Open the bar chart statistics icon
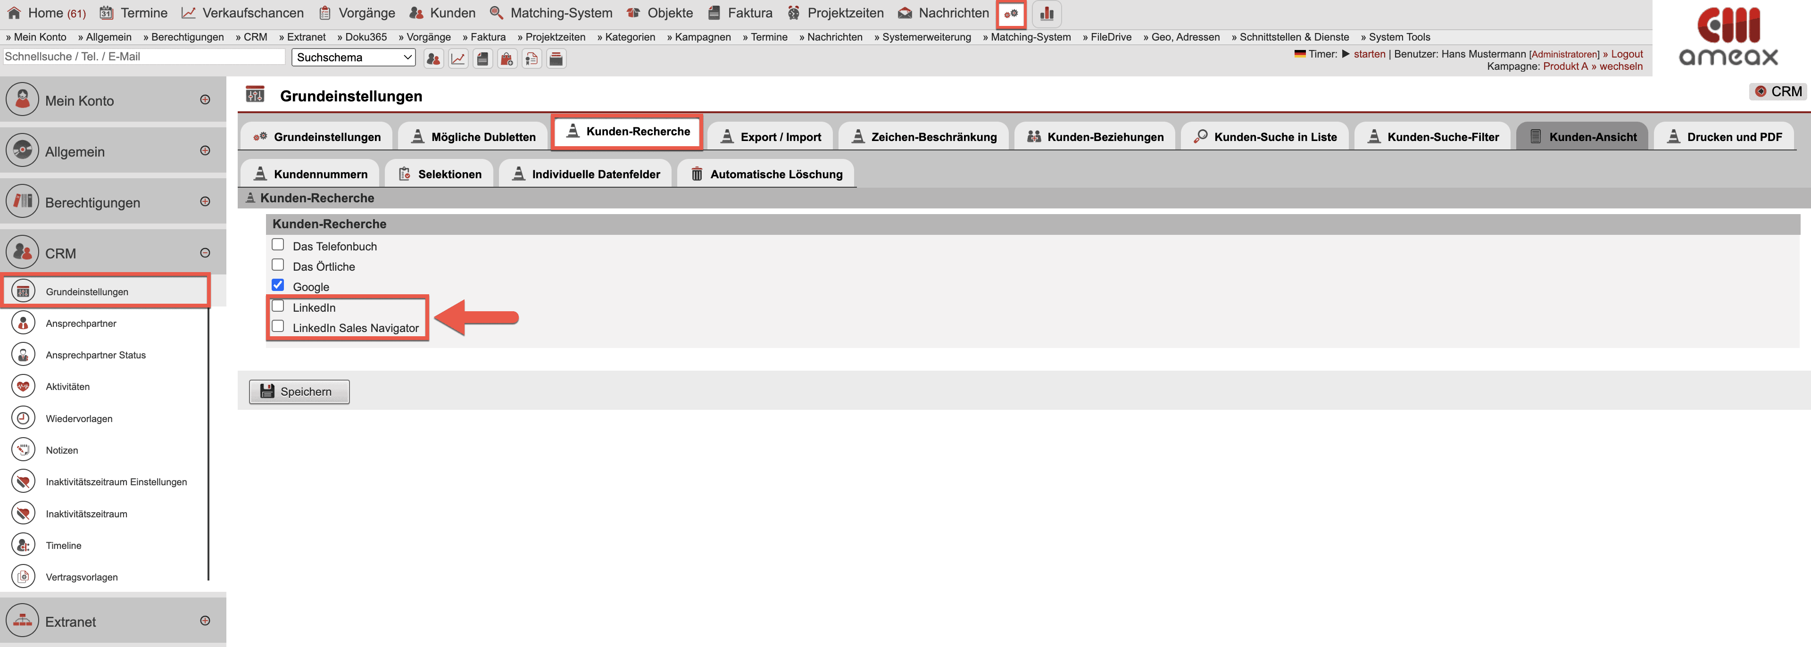1811x647 pixels. click(x=1047, y=13)
